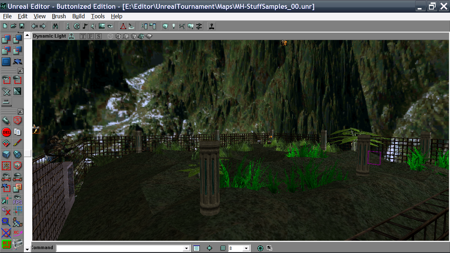Open the grid size 8 dropdown
This screenshot has width=450, height=253.
[246, 248]
